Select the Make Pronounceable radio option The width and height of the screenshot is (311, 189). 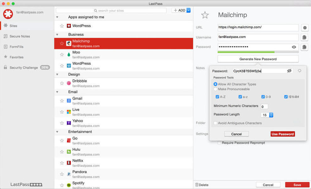[x=216, y=89]
